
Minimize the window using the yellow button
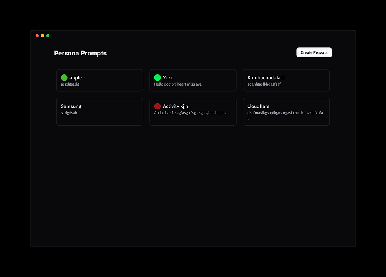coord(42,36)
